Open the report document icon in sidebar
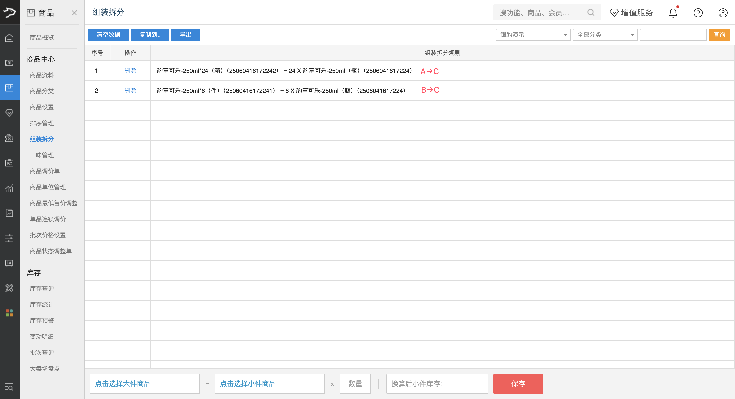 pyautogui.click(x=10, y=213)
